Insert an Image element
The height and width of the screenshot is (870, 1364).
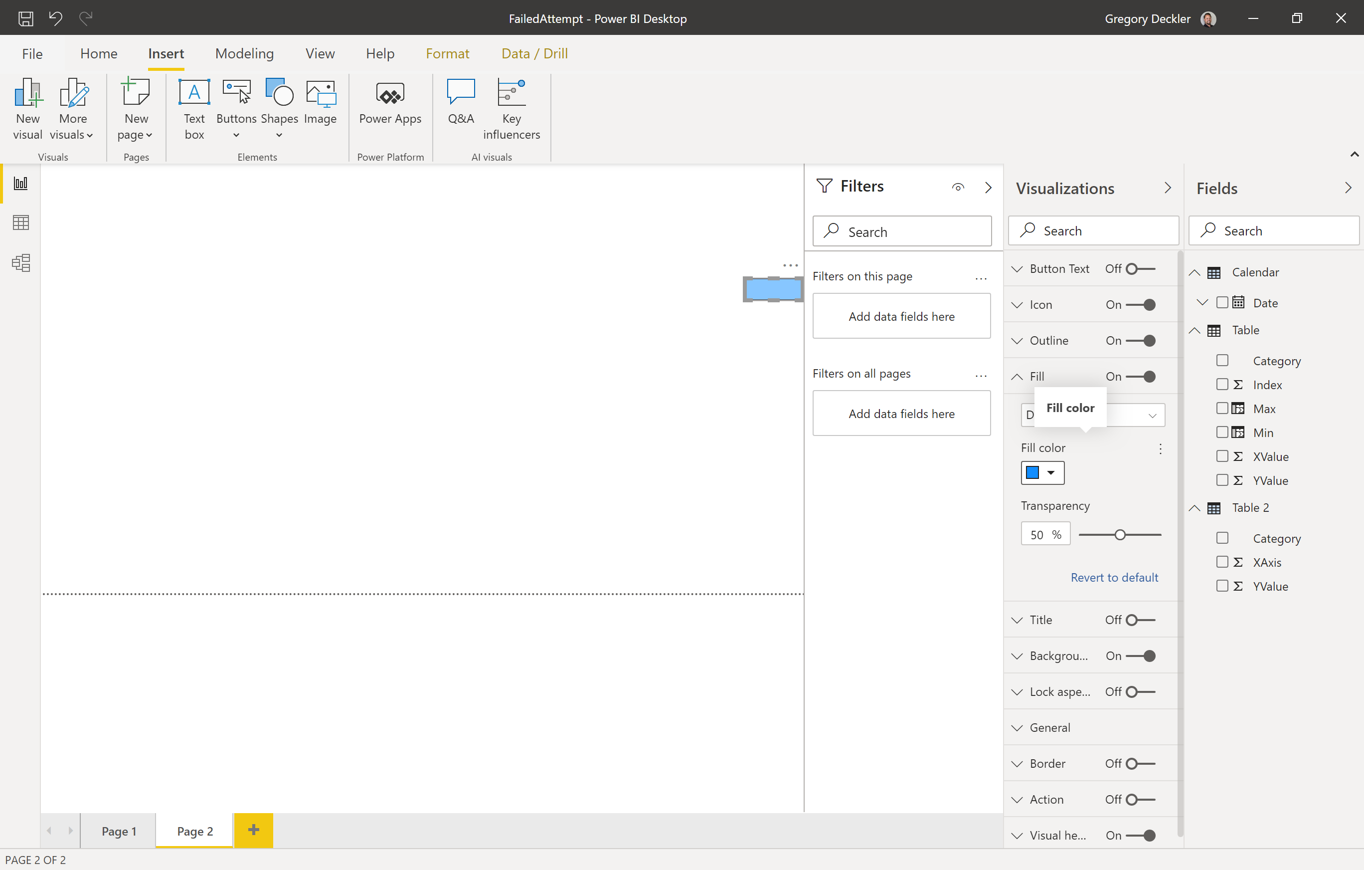321,102
